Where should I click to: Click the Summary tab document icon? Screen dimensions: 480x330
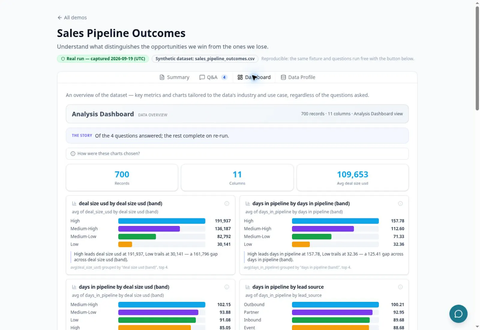click(x=162, y=77)
